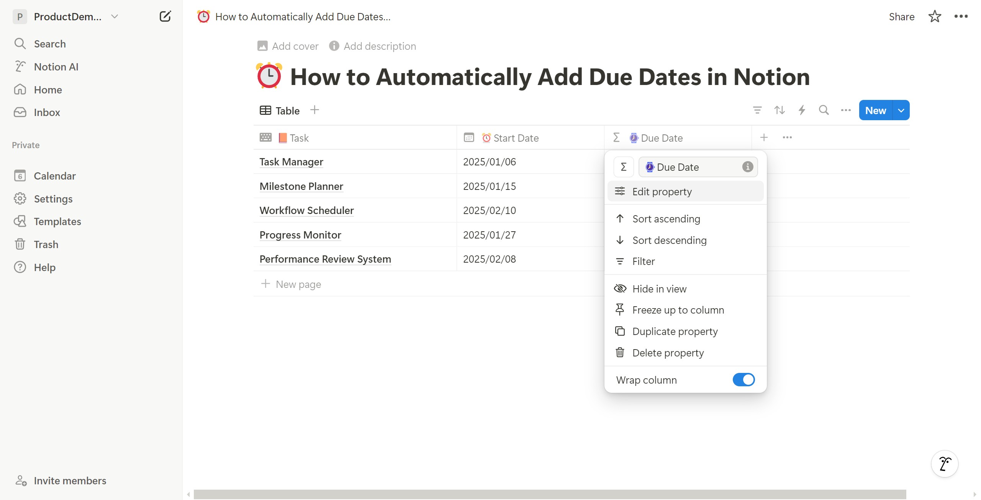Select Filter in the property menu
This screenshot has height=500, width=981.
685,261
